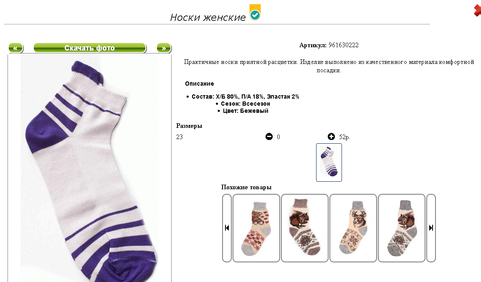Close the product popup with red X
This screenshot has height=282, width=481.
(477, 11)
